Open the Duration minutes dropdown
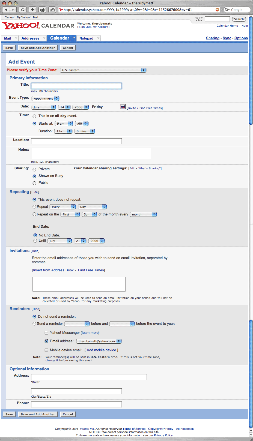Screen dimensions: 253x441 point(85,131)
